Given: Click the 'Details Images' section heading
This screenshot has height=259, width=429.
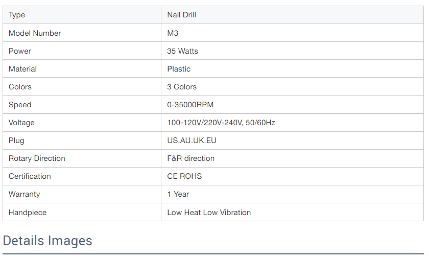Looking at the screenshot, I should coord(47,241).
